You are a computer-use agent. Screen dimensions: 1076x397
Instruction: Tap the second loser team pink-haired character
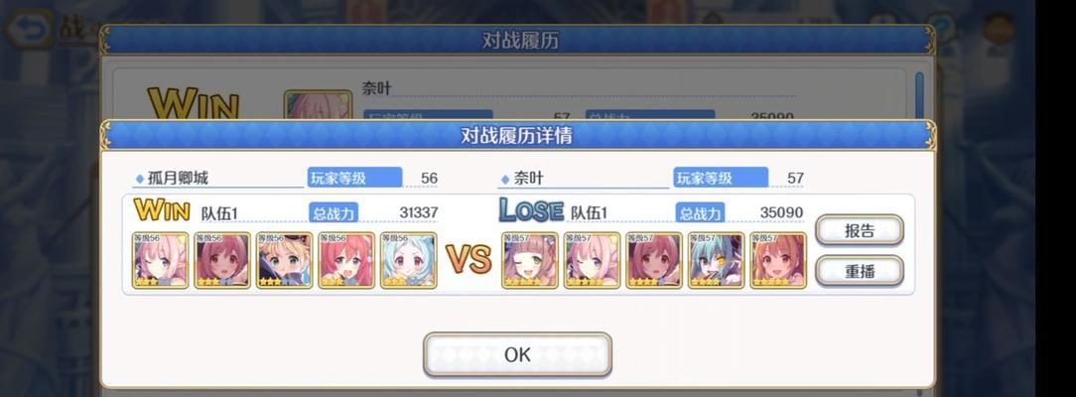pos(593,260)
